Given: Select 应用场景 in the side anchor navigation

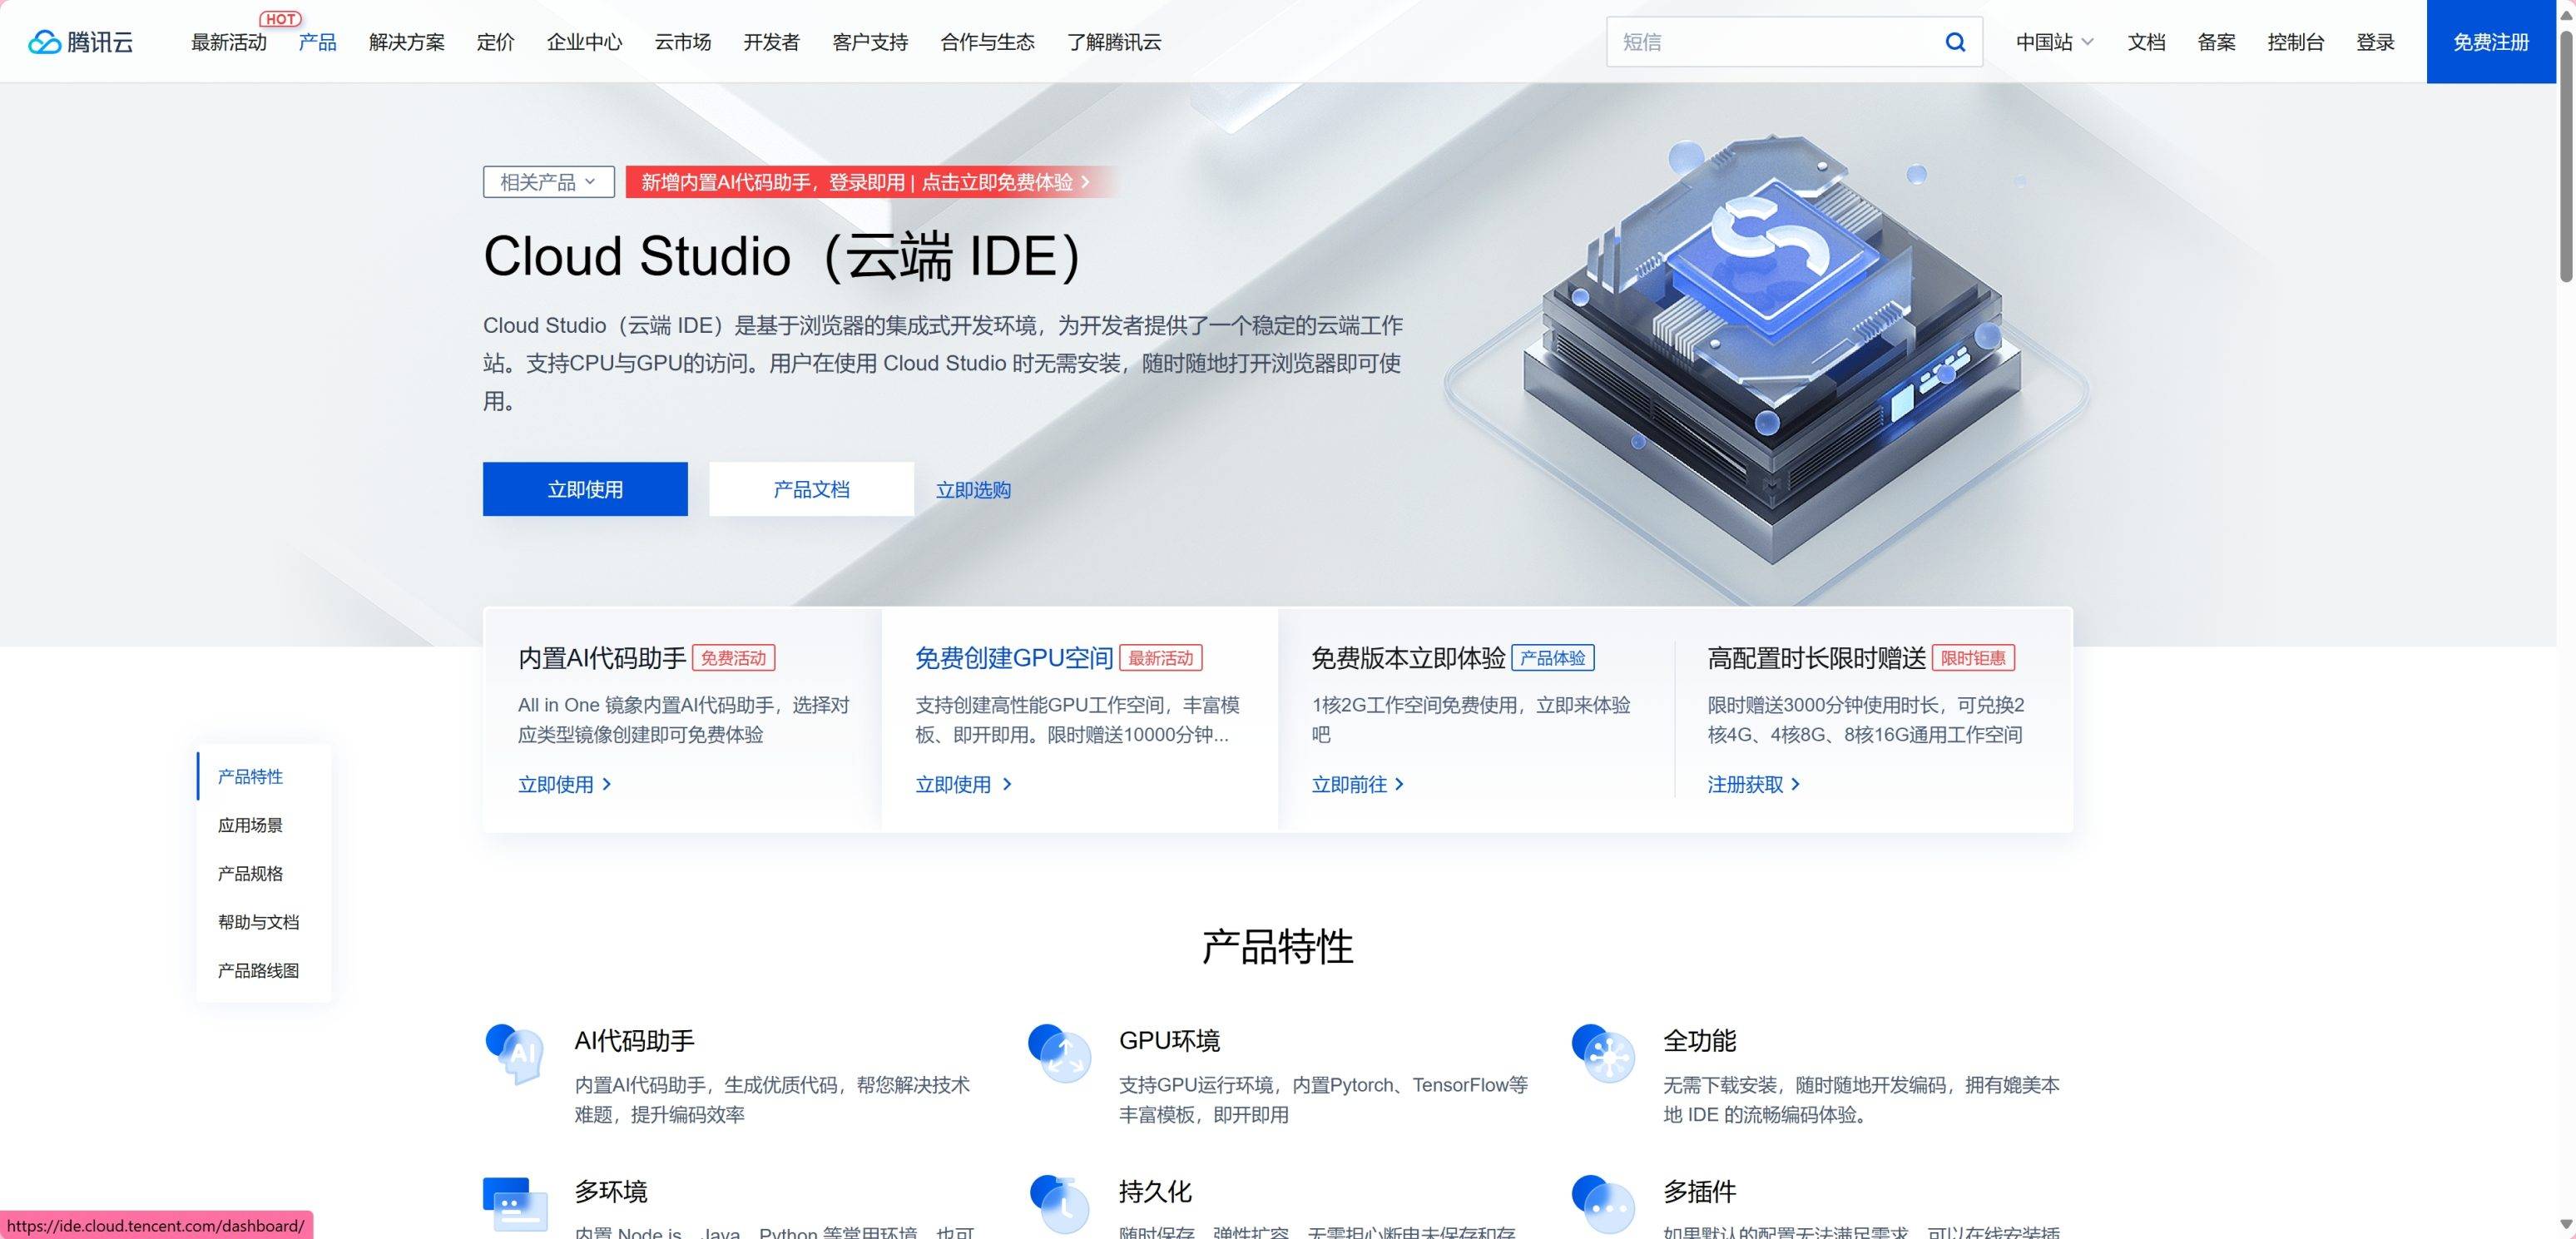Looking at the screenshot, I should click(x=250, y=825).
